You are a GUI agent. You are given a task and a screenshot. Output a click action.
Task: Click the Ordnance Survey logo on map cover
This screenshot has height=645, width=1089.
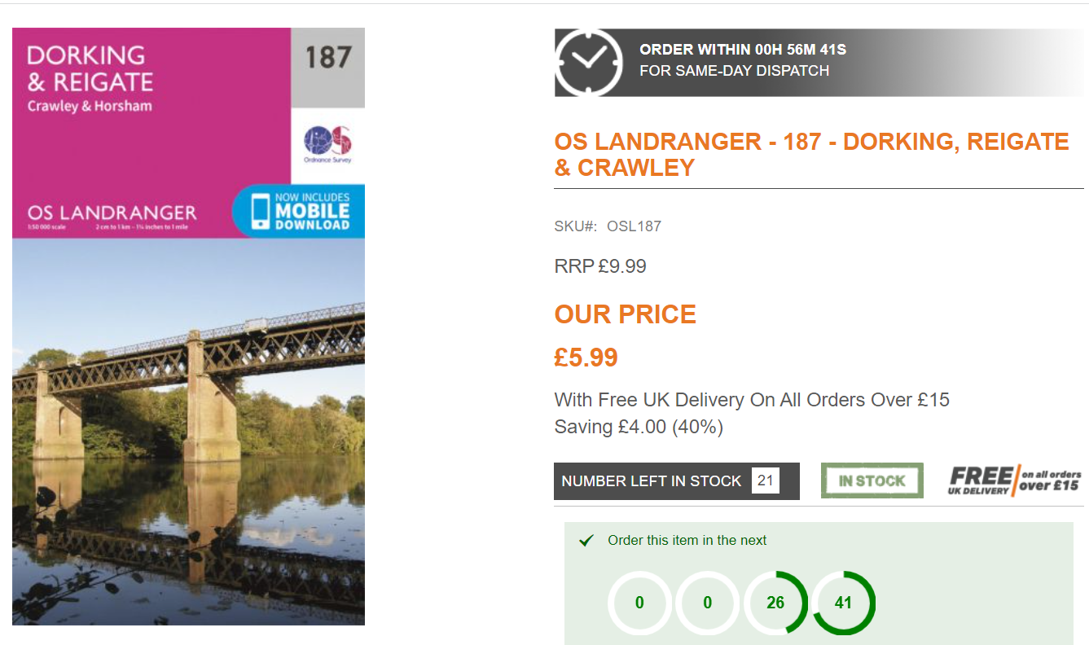[327, 145]
